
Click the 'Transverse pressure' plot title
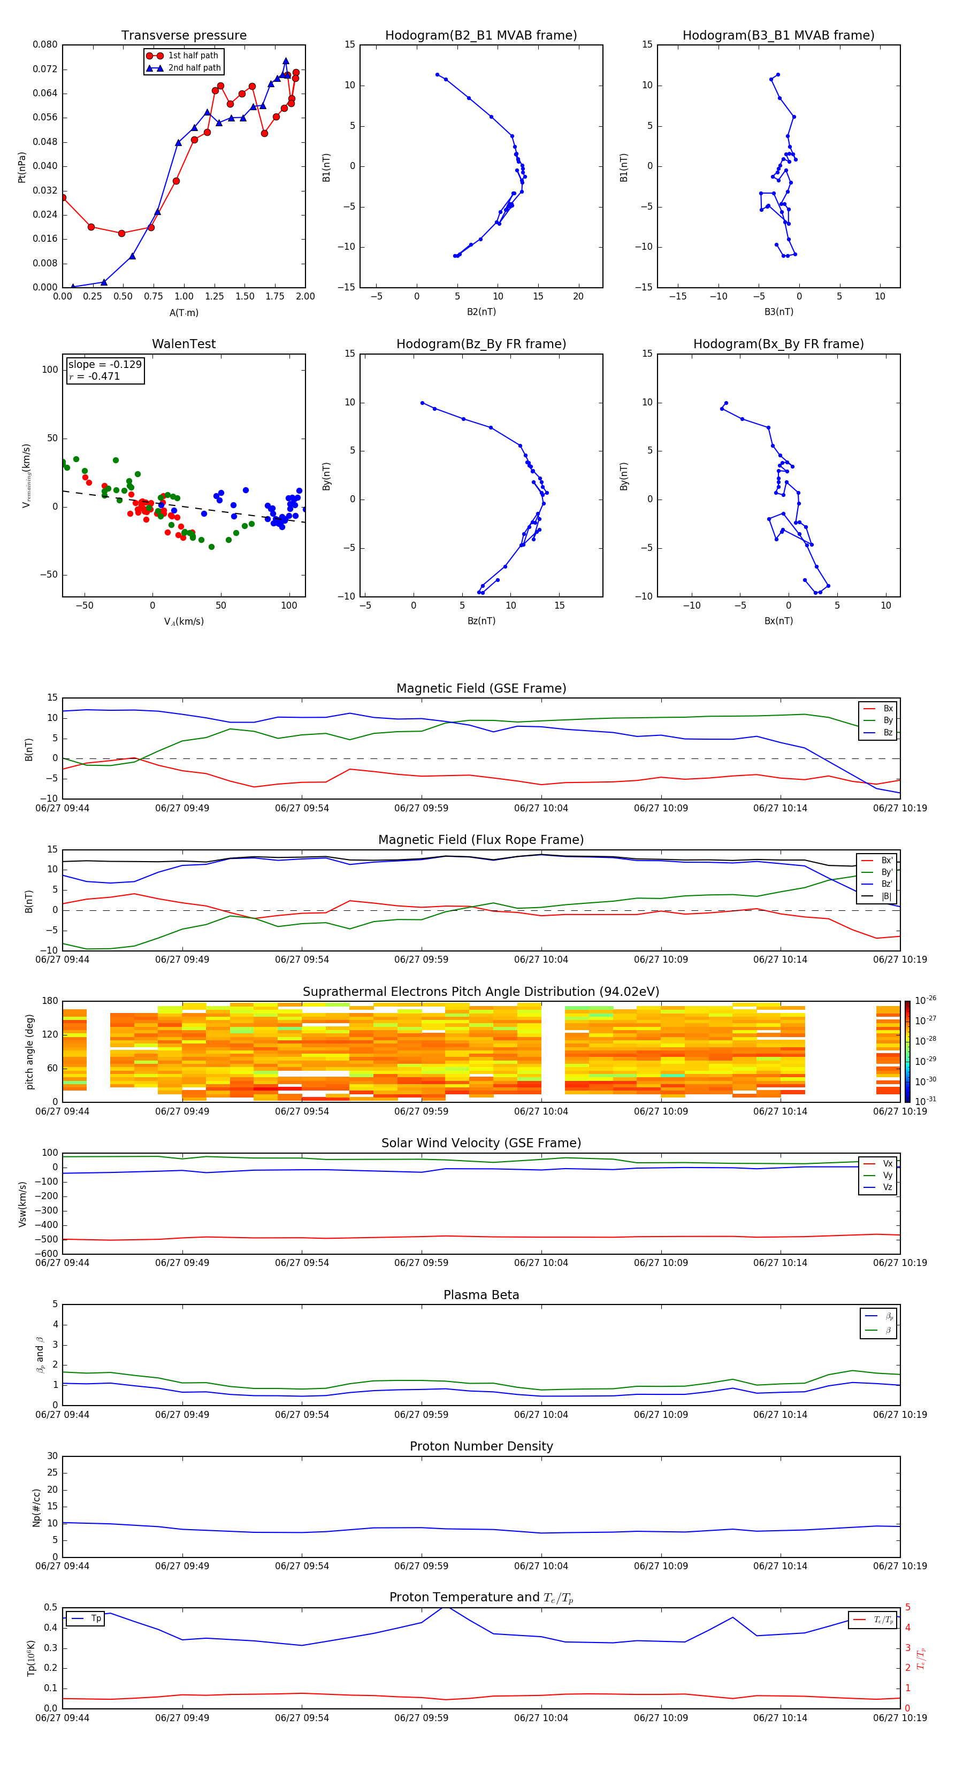(184, 36)
